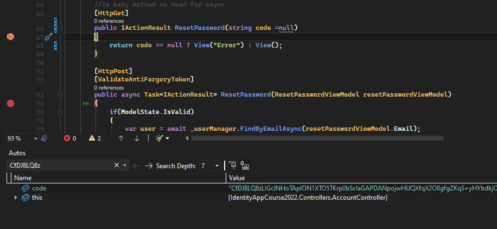
Task: Collapse the async ResetPassword method at line 73
Action: 60,95
